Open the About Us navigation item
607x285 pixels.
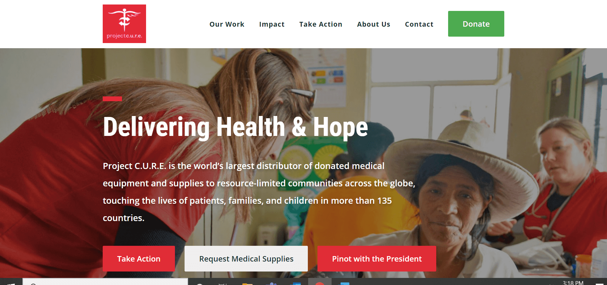tap(374, 24)
